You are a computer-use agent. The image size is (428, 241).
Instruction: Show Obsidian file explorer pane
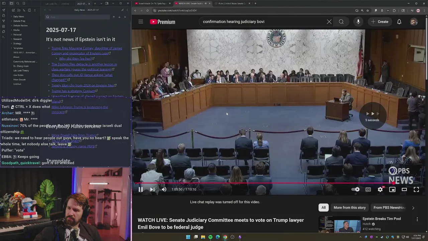11,4
